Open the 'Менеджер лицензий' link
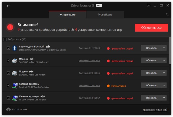 (x=155, y=110)
